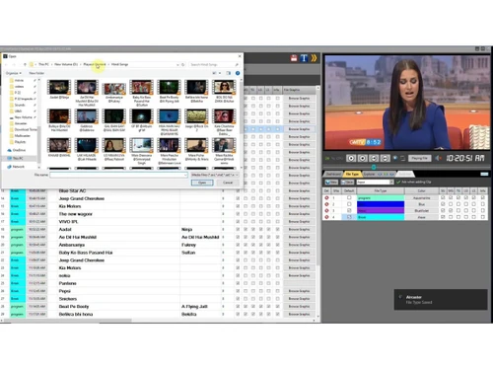The image size is (493, 370).
Task: Click the search magnifier icon in the Open dialog
Action: [237, 64]
